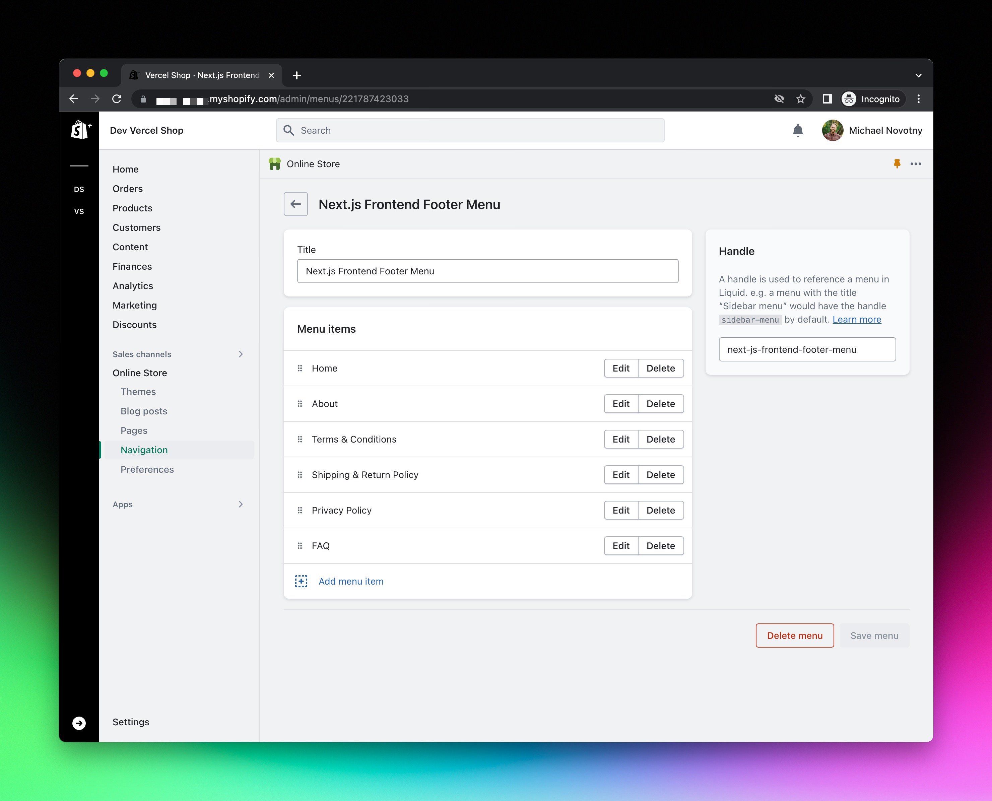Viewport: 992px width, 801px height.
Task: Open the Learn more link
Action: tap(857, 319)
